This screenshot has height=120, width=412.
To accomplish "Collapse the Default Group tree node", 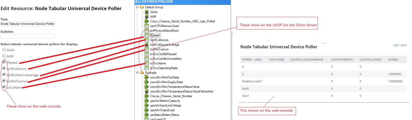I will coord(137,7).
